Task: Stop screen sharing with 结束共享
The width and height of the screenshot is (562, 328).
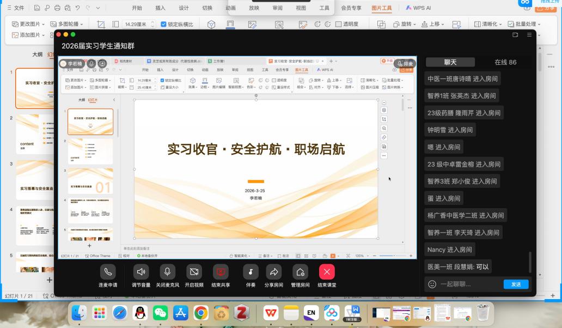Action: pyautogui.click(x=221, y=272)
